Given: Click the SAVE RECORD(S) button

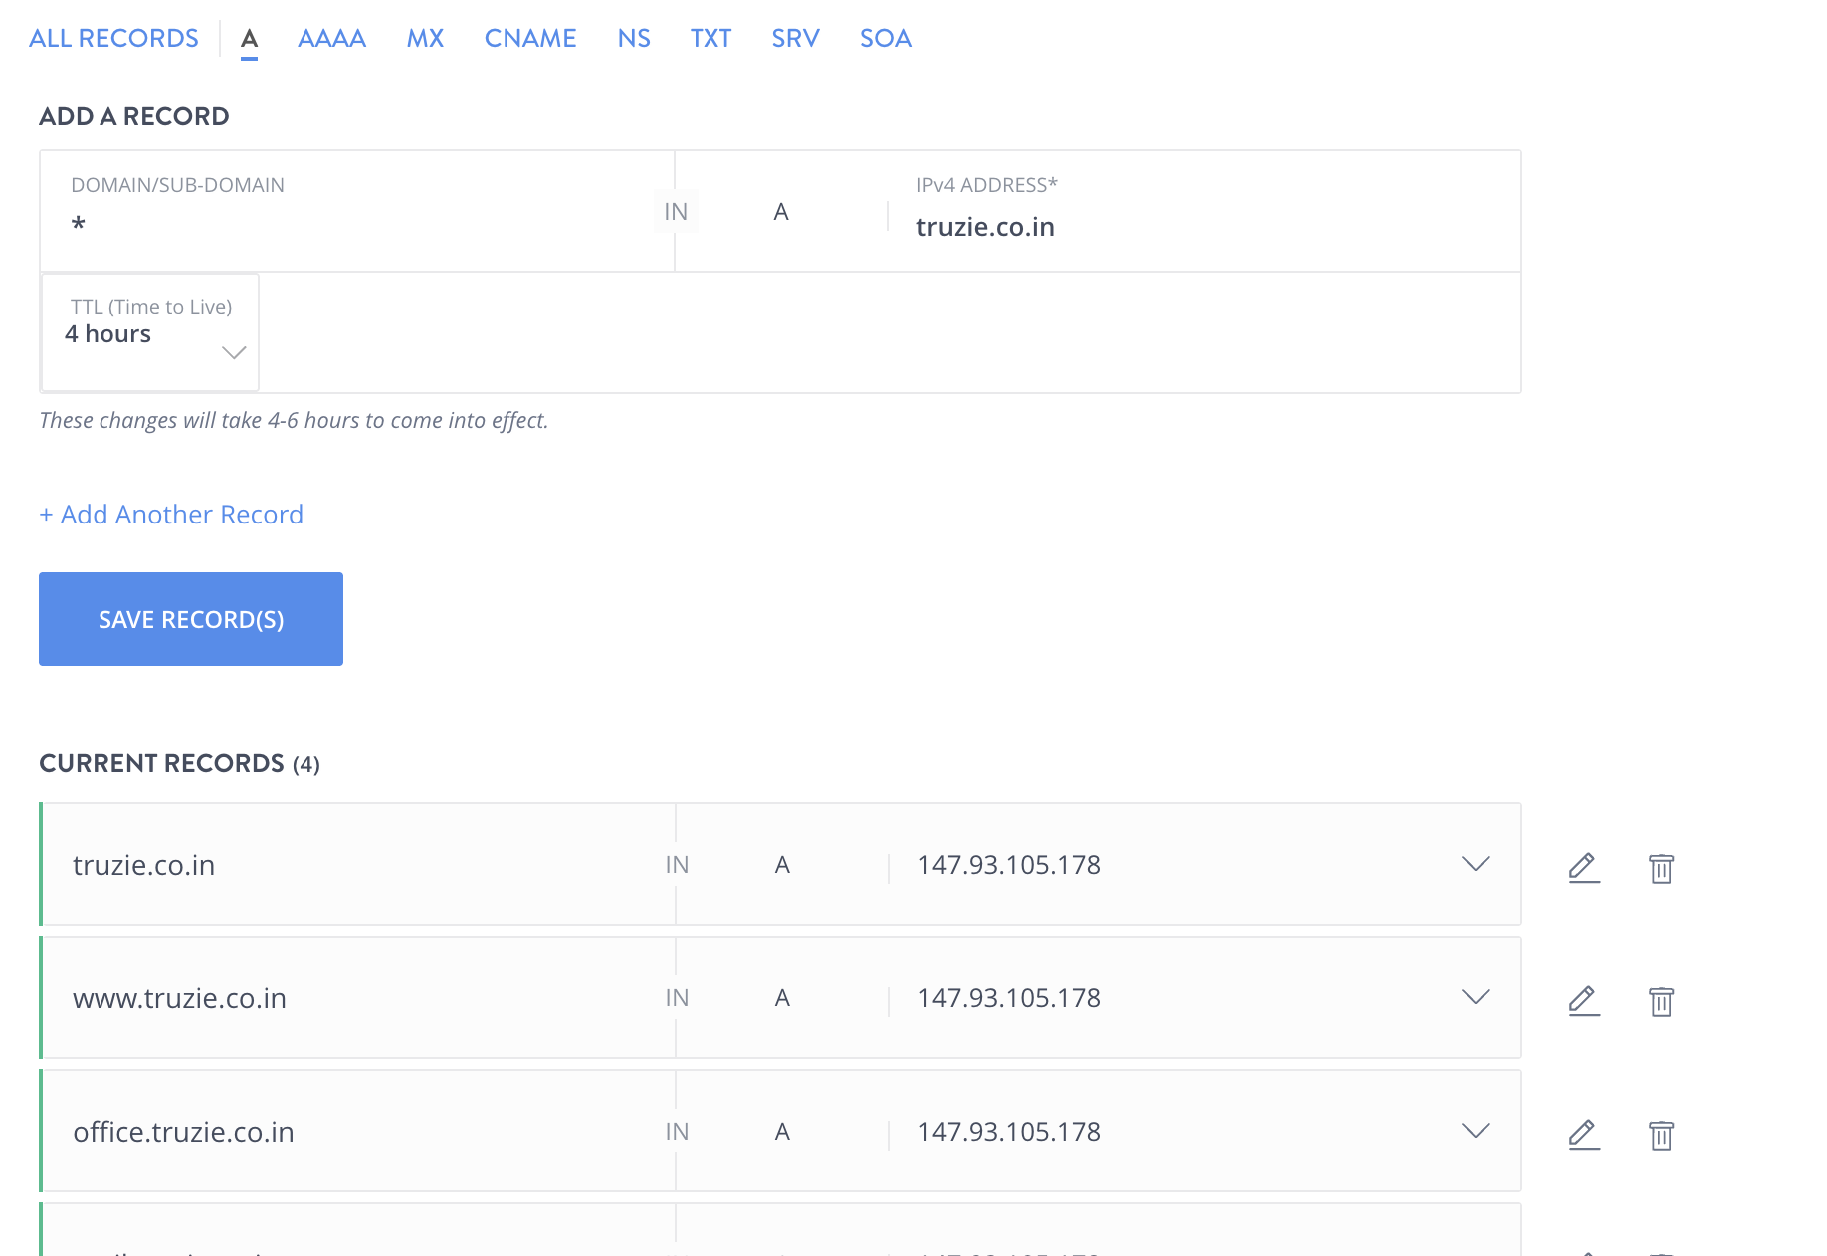Looking at the screenshot, I should point(191,619).
